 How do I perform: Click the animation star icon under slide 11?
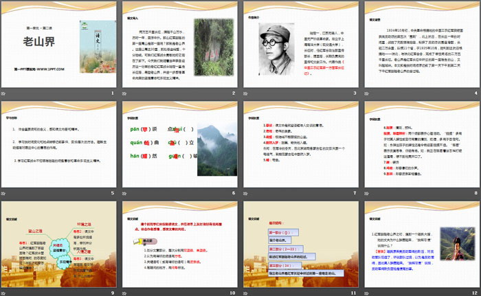coord(245,292)
